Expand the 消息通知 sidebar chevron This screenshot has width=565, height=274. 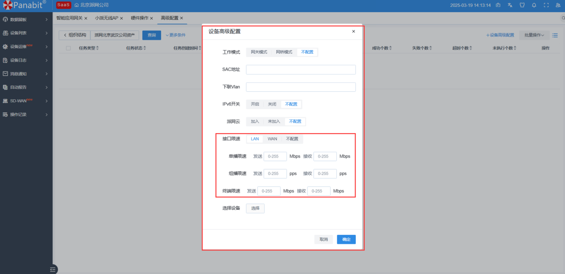coord(47,74)
